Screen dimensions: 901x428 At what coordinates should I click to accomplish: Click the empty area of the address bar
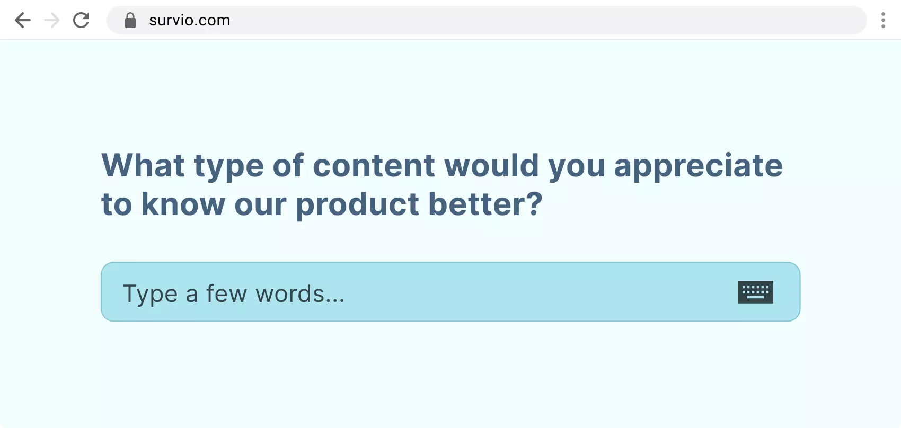(530, 21)
